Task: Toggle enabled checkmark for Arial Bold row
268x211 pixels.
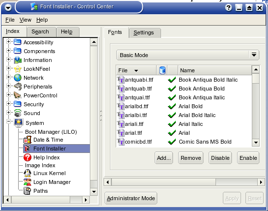Action: tap(172, 106)
